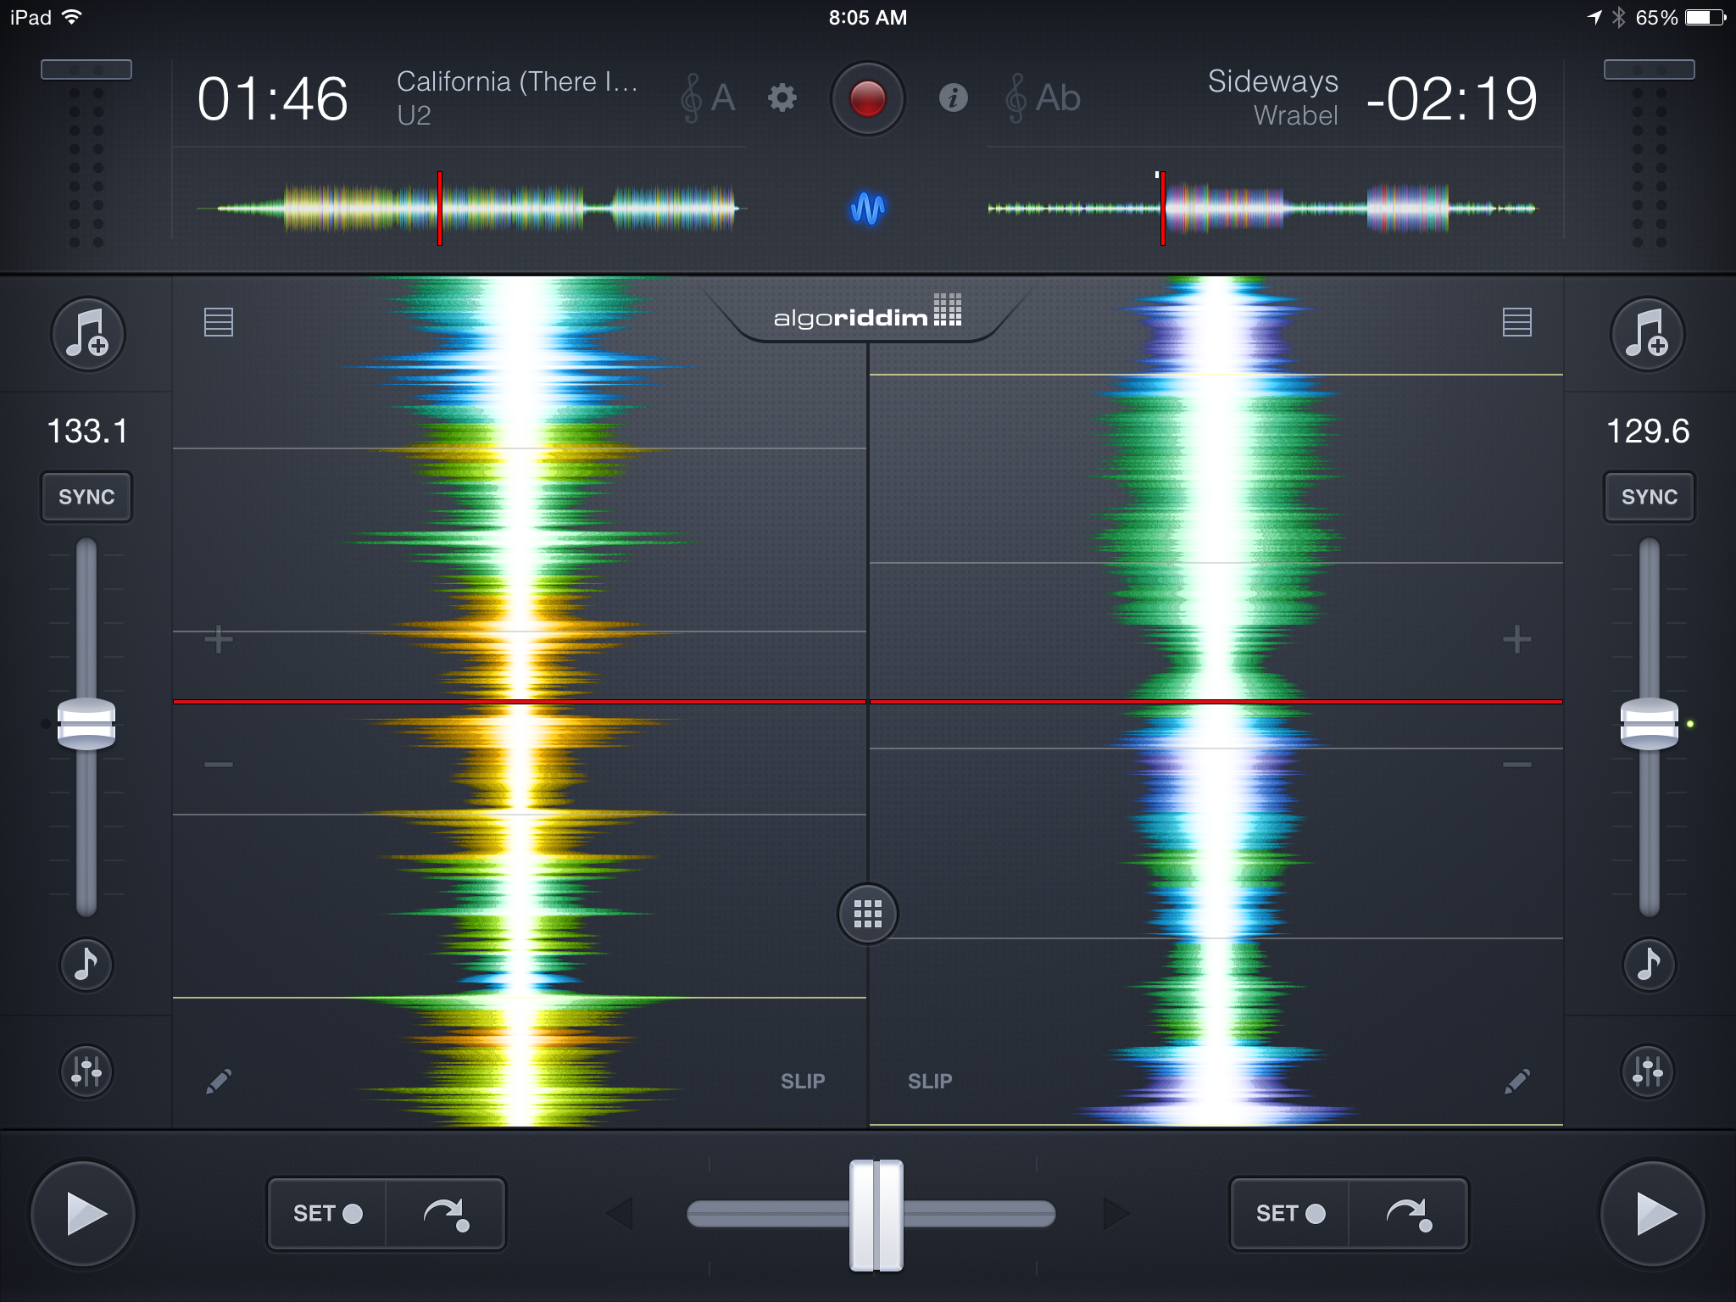Tap the right scrolling waveform
The height and width of the screenshot is (1302, 1736).
1216,701
